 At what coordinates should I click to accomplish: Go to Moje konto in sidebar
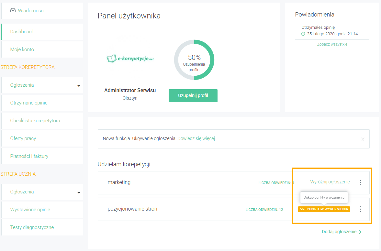coord(42,49)
